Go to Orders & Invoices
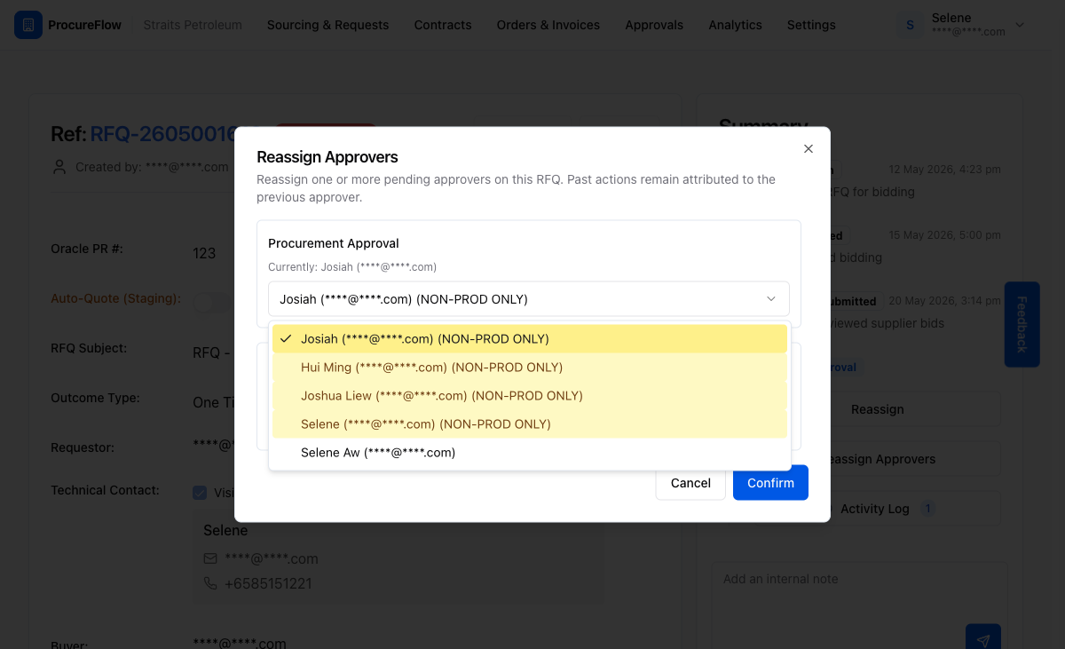Viewport: 1065px width, 649px height. [x=548, y=25]
